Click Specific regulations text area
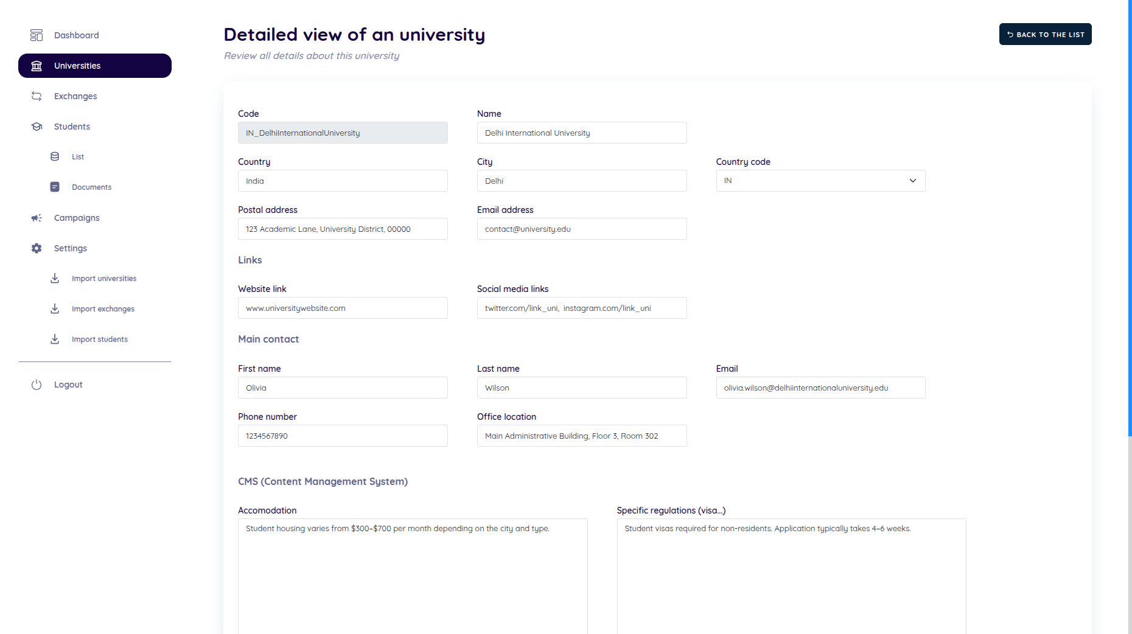The image size is (1132, 634). click(x=791, y=576)
